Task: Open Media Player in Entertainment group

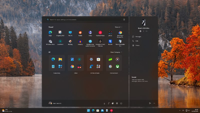Action: point(117,59)
